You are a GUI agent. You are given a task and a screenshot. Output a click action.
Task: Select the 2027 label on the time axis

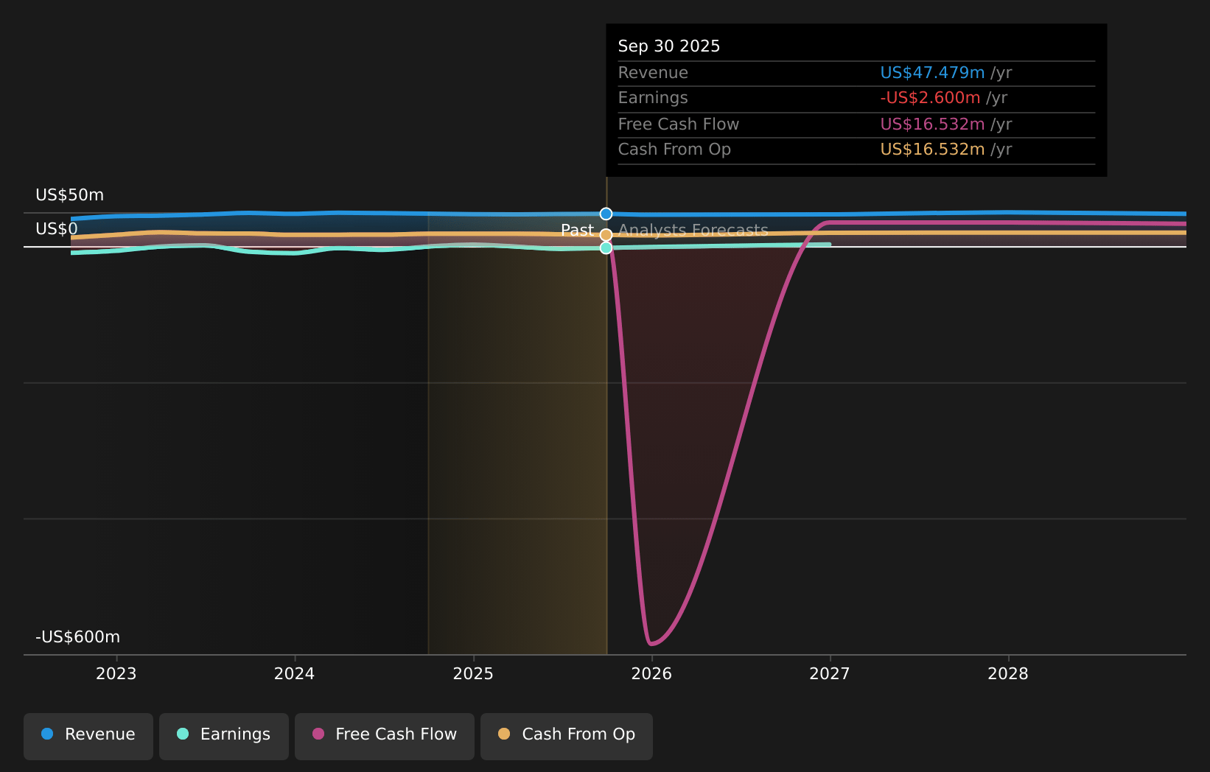(x=830, y=674)
